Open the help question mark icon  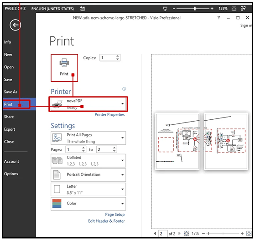[x=219, y=18]
